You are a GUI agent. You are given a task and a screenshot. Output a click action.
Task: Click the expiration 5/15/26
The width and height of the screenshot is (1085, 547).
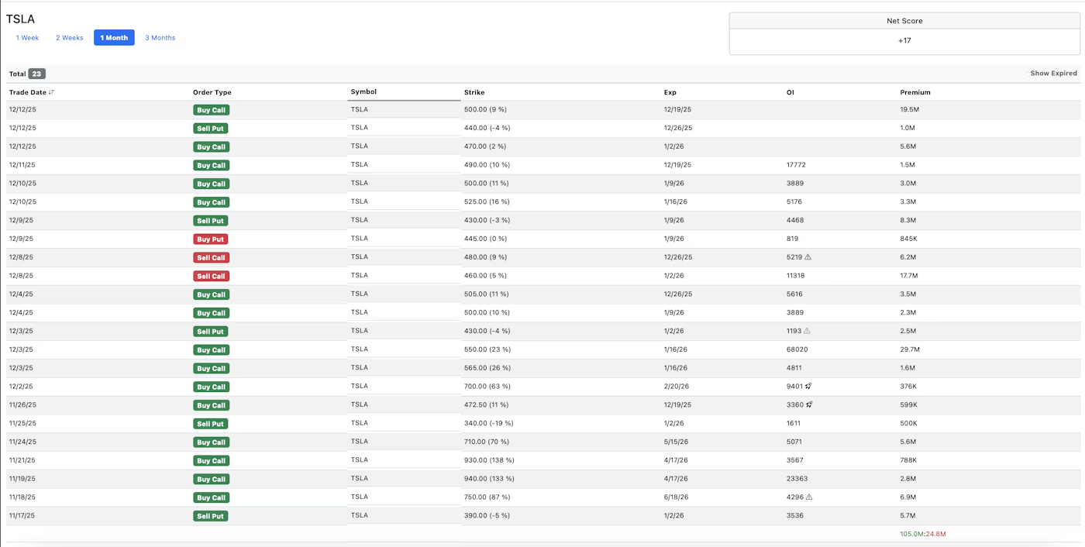point(677,442)
